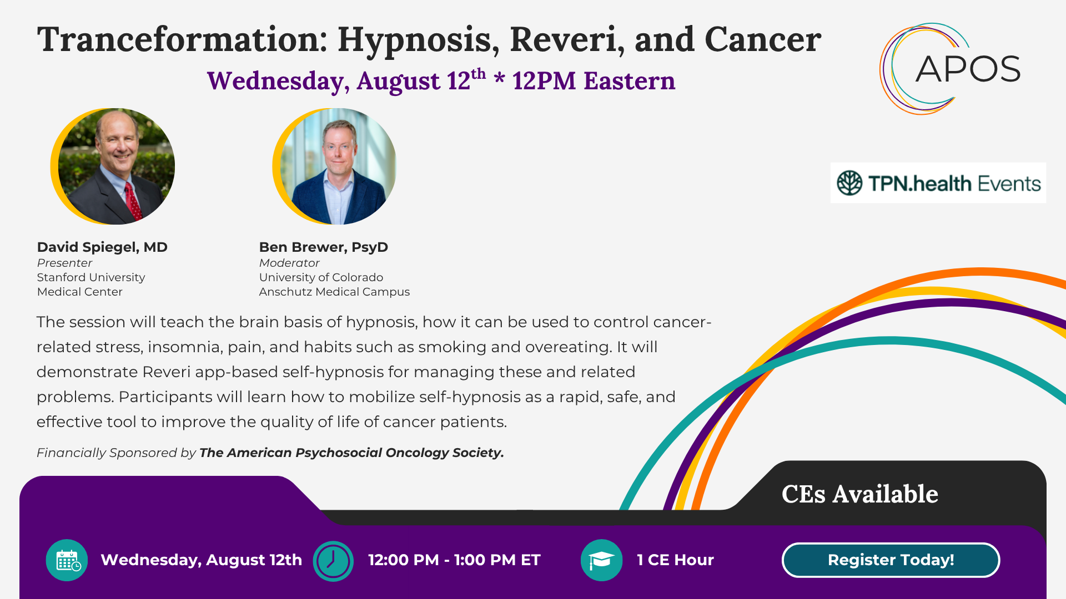The height and width of the screenshot is (599, 1066).
Task: Click the 'CEs Available' heading
Action: pos(860,494)
